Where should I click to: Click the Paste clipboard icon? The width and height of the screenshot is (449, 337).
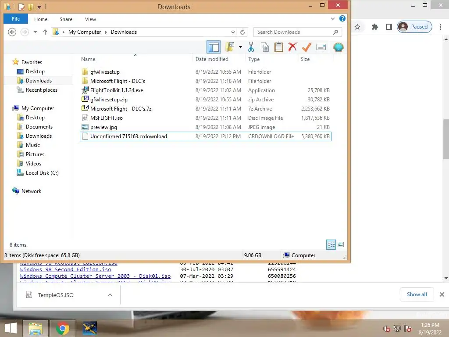pos(278,47)
